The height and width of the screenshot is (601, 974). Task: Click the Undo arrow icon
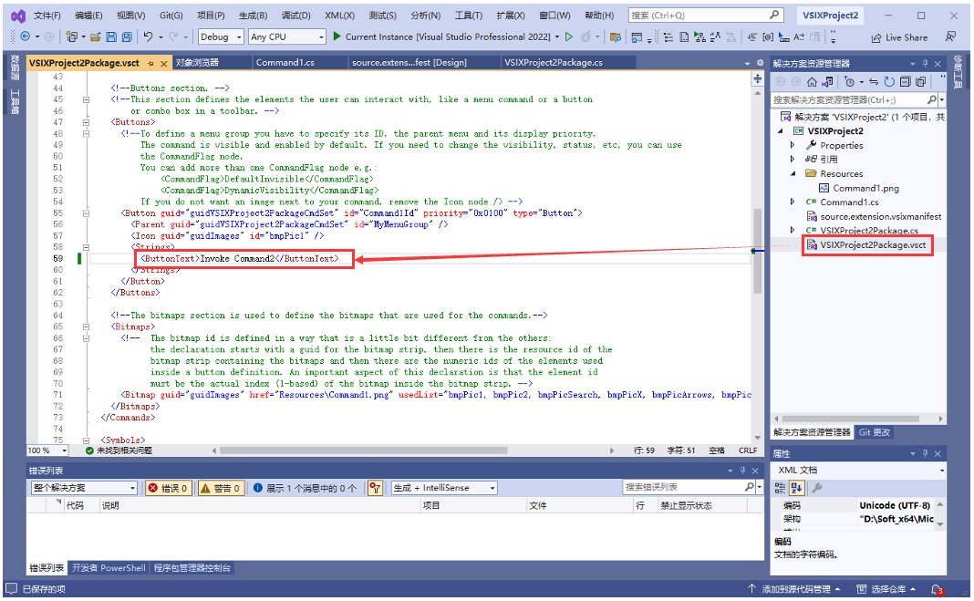[148, 36]
